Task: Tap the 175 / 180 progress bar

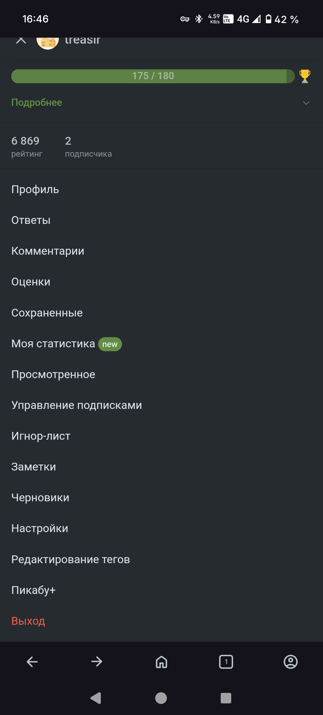Action: tap(153, 76)
